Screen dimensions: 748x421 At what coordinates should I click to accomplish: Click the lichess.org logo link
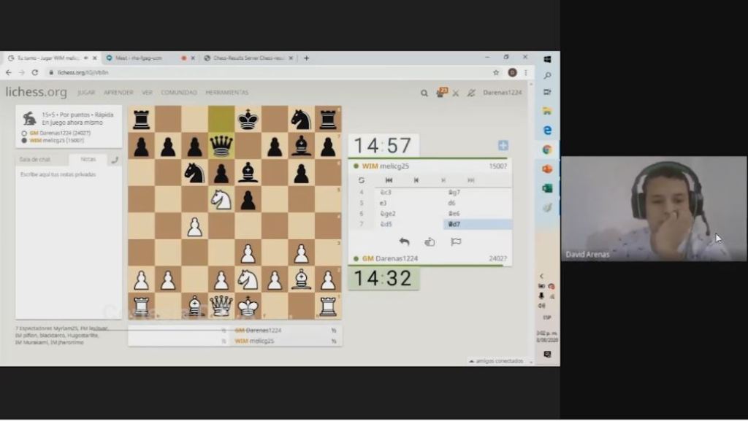37,93
